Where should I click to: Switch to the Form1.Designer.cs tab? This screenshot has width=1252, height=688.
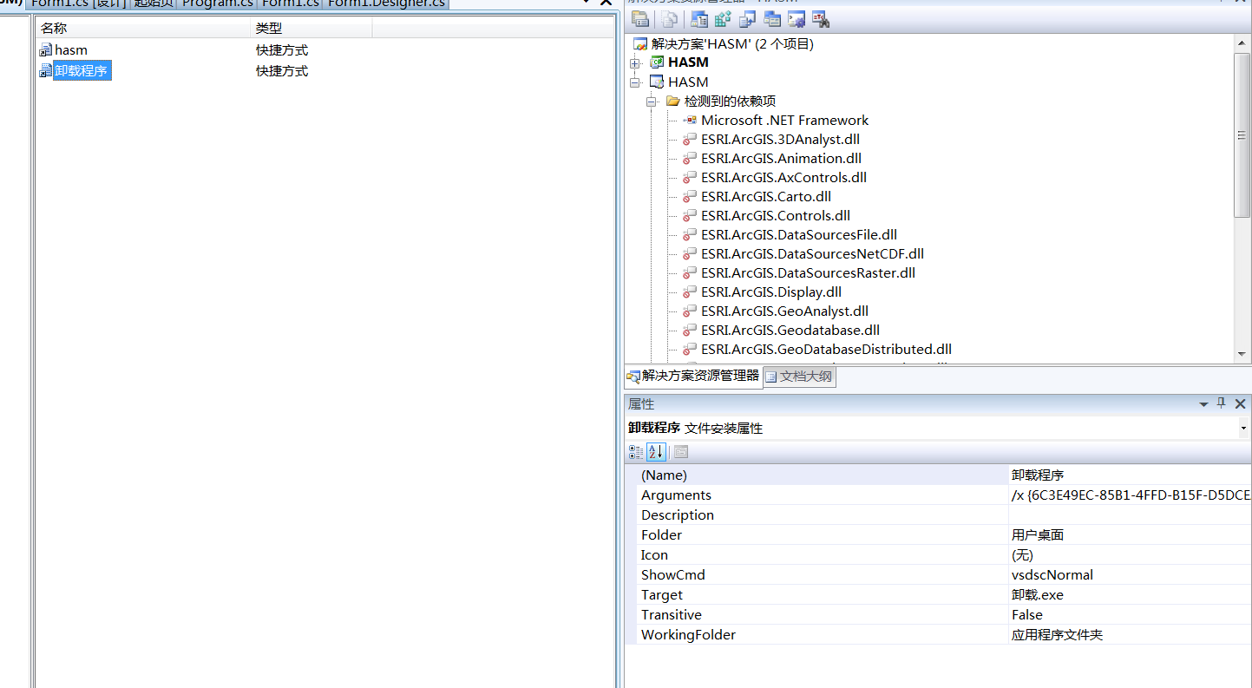pyautogui.click(x=386, y=3)
